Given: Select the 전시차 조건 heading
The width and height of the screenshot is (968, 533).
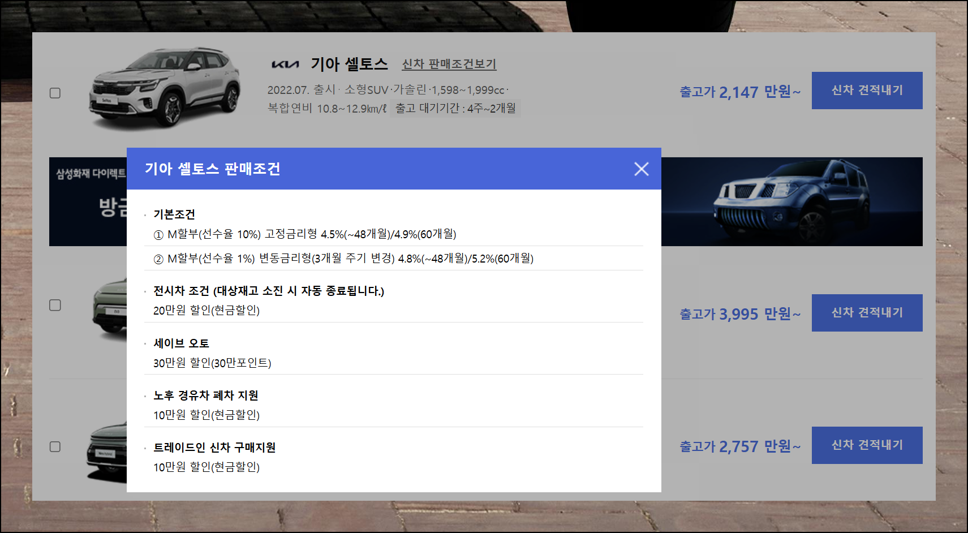Looking at the screenshot, I should [x=269, y=291].
